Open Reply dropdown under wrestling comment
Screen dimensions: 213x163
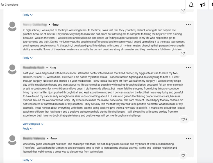click(27, 58)
